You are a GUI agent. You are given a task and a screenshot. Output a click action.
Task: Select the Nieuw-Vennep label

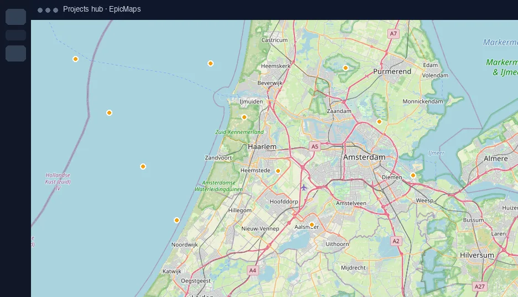pos(260,228)
